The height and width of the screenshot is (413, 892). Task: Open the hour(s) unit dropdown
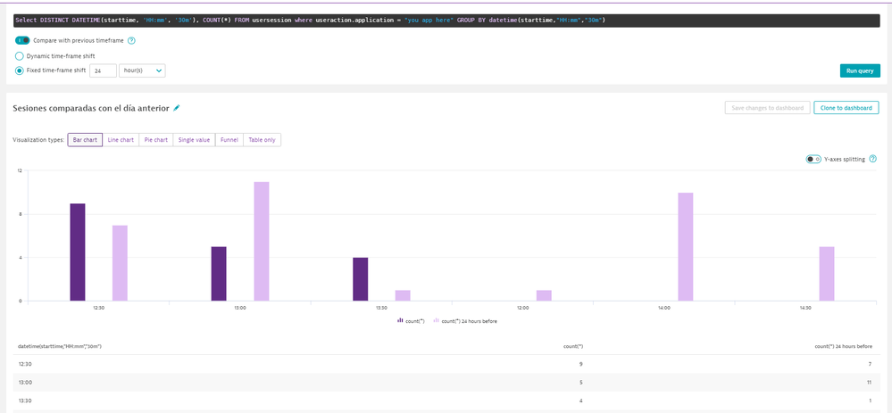[142, 70]
